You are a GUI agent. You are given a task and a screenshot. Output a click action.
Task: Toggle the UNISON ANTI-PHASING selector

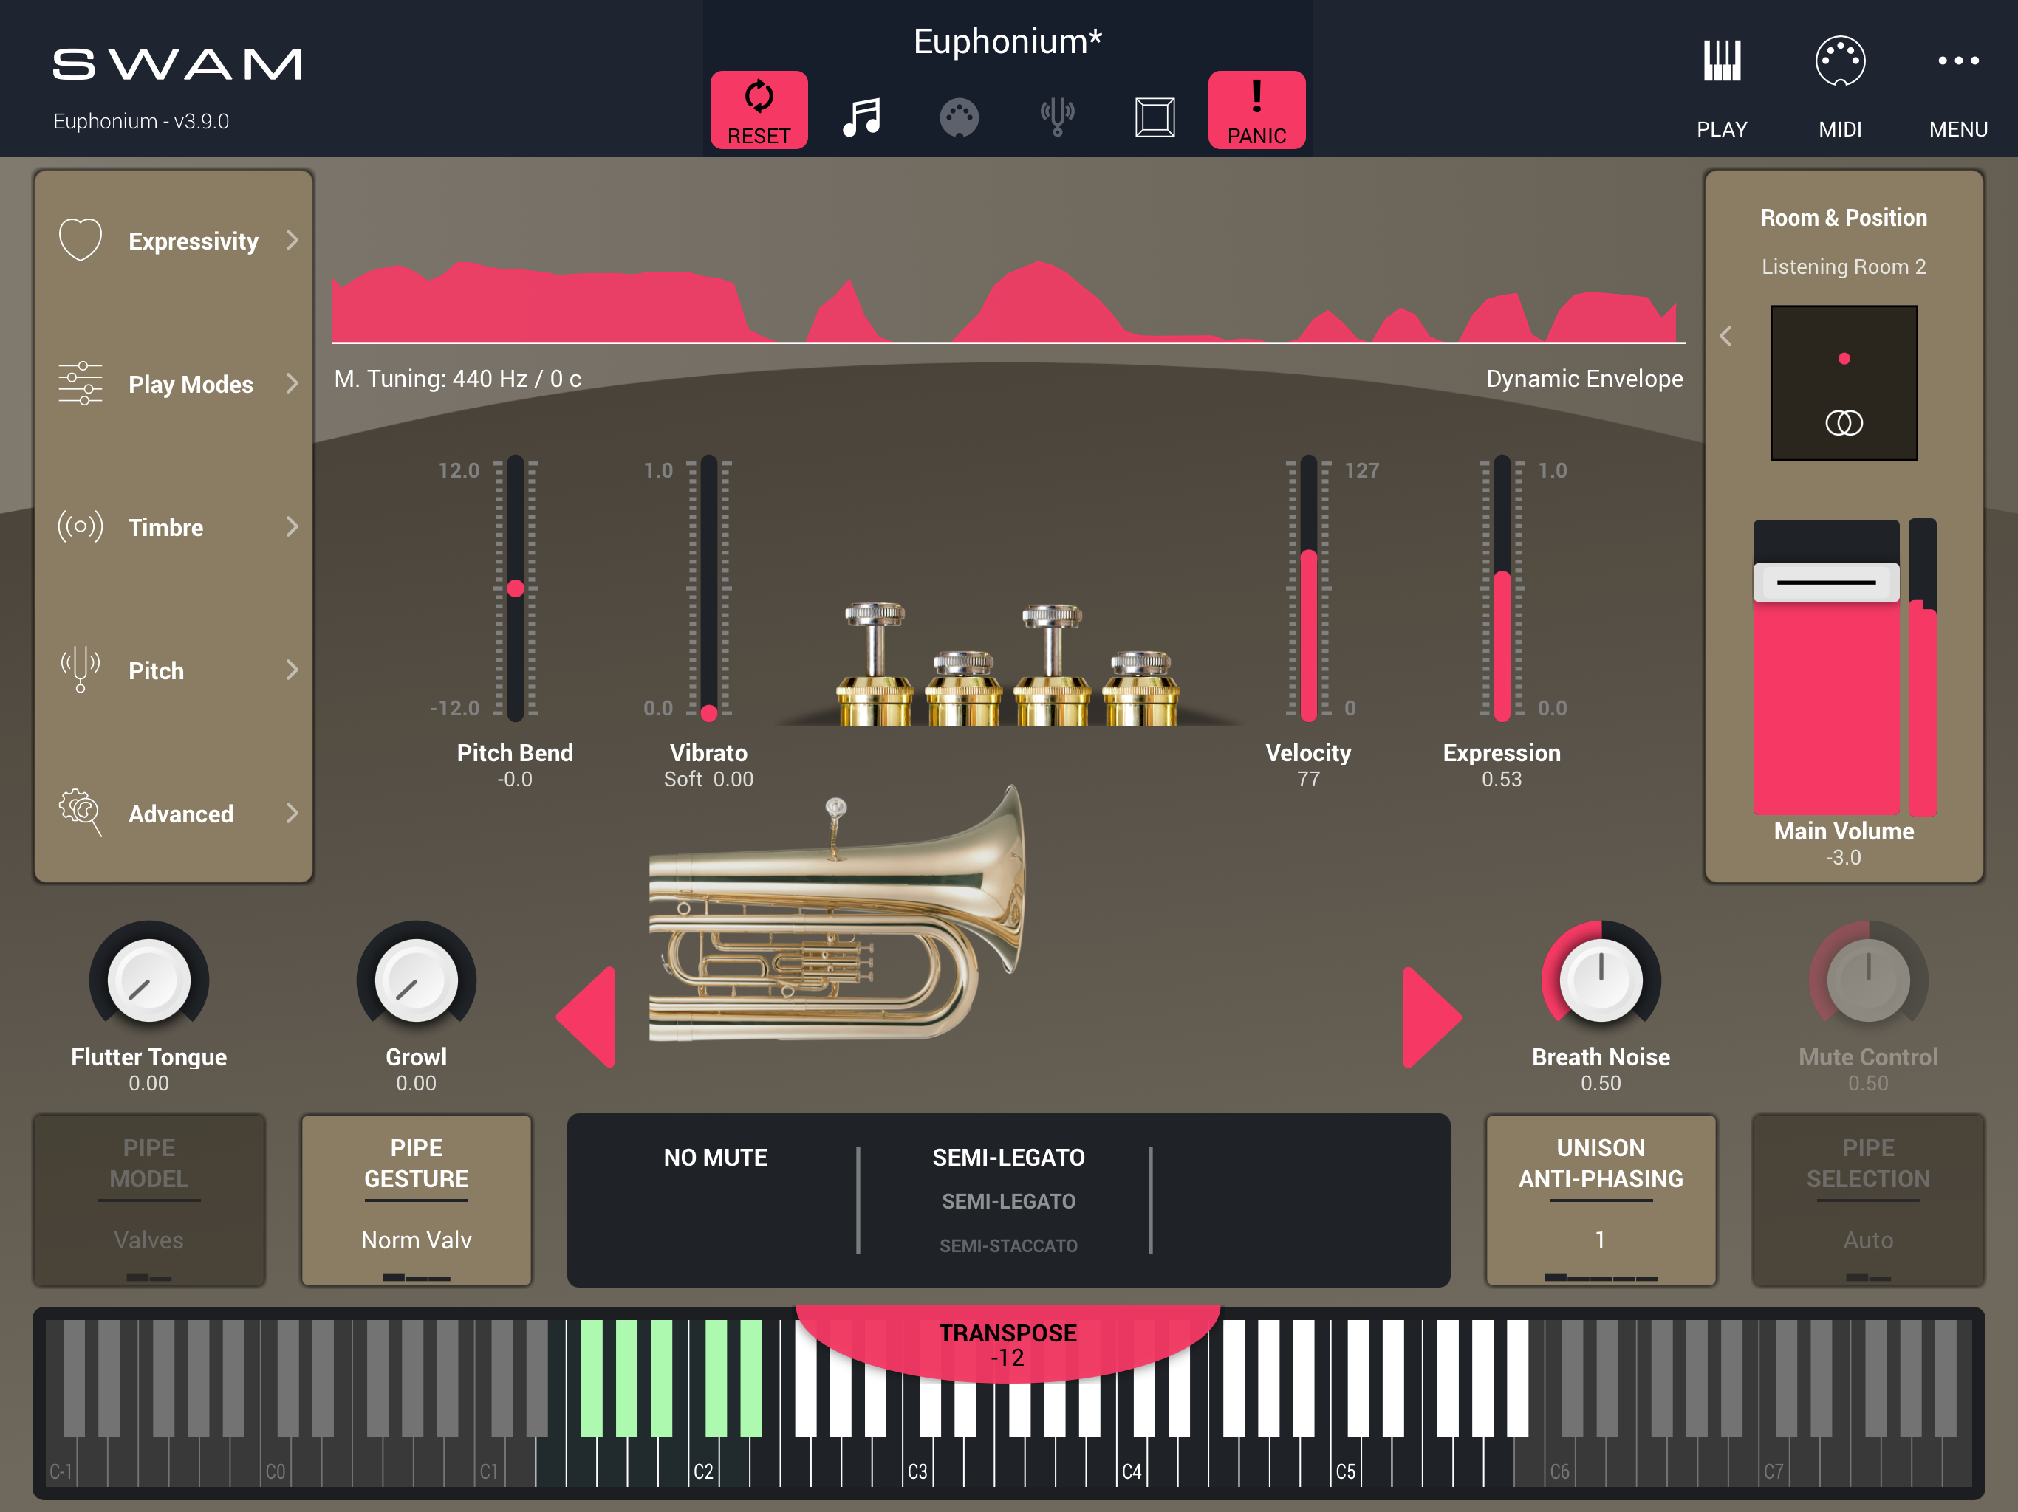(x=1600, y=1199)
